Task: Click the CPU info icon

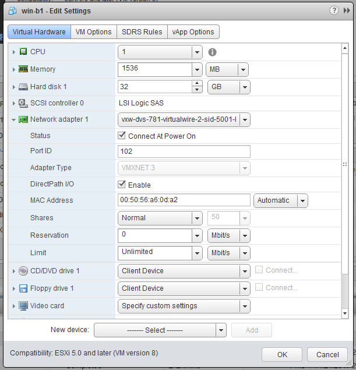Action: 213,52
